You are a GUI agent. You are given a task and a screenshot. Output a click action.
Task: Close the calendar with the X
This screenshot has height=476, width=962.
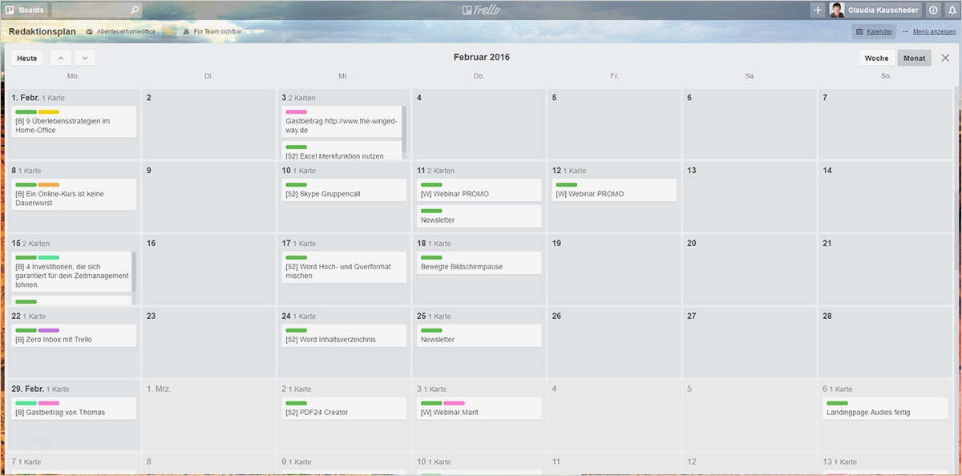pos(944,58)
